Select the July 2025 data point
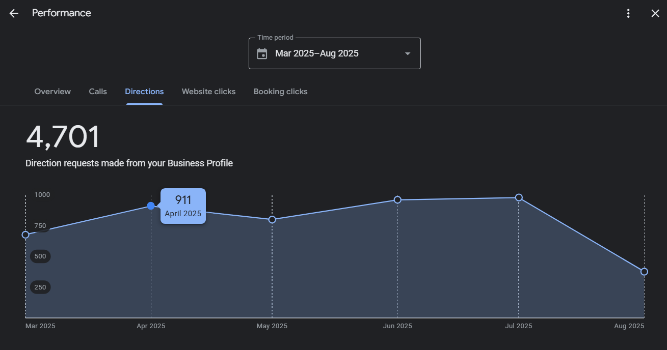 tap(519, 197)
